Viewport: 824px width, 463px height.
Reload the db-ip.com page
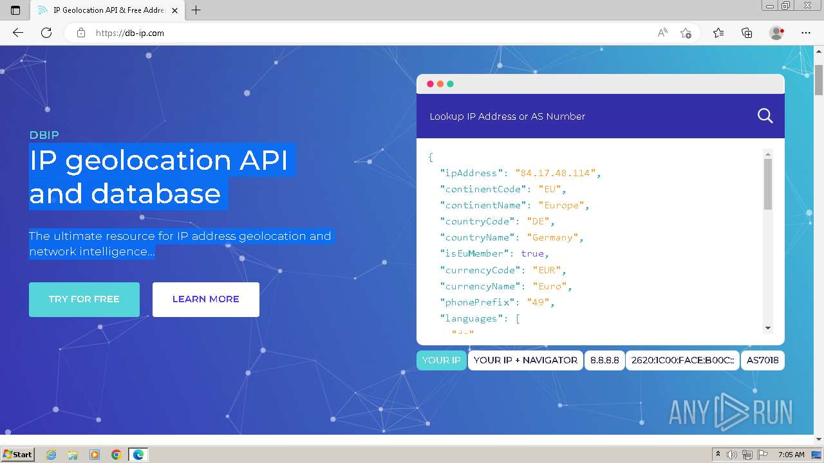pyautogui.click(x=46, y=33)
